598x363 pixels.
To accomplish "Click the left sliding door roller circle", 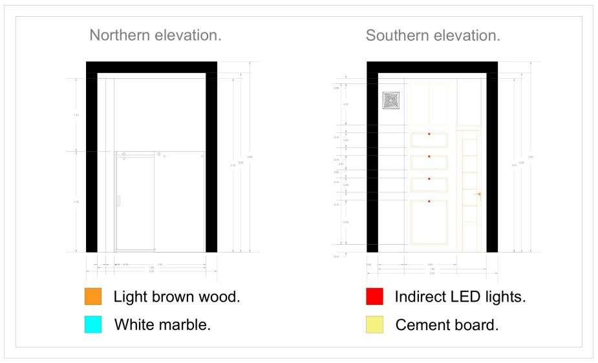I will tap(123, 154).
